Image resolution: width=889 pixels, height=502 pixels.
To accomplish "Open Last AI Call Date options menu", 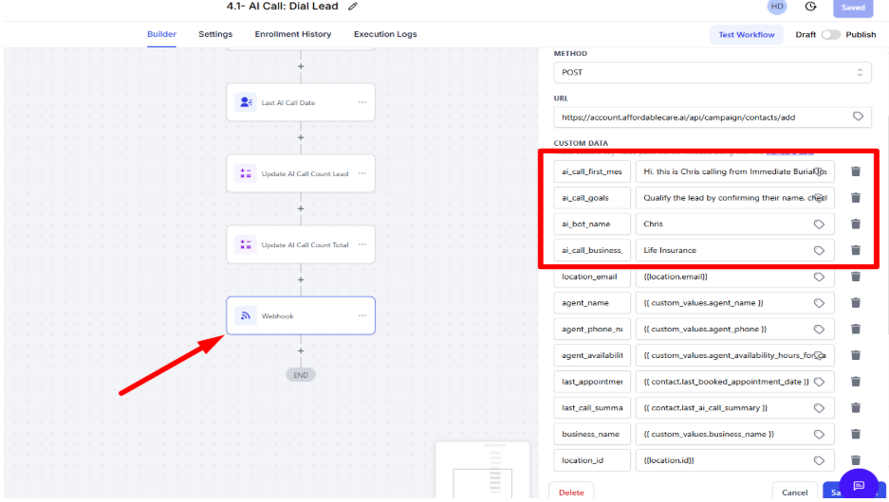I will pos(361,102).
